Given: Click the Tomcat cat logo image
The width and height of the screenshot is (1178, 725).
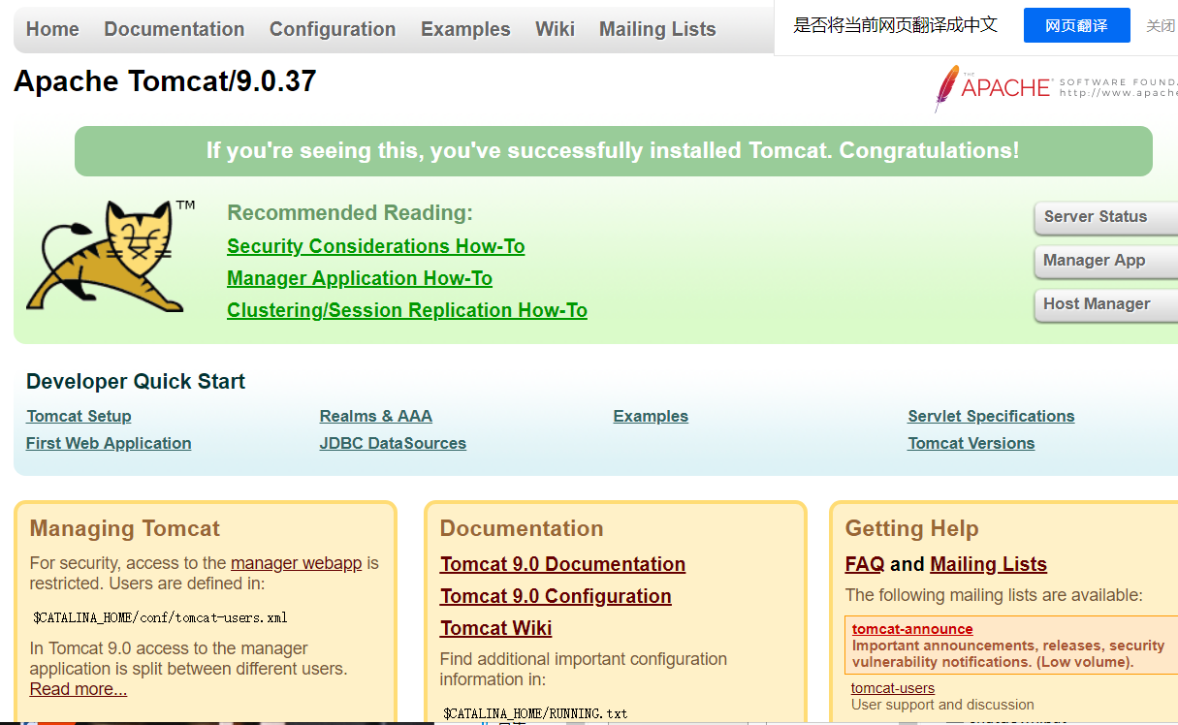Looking at the screenshot, I should 111,255.
